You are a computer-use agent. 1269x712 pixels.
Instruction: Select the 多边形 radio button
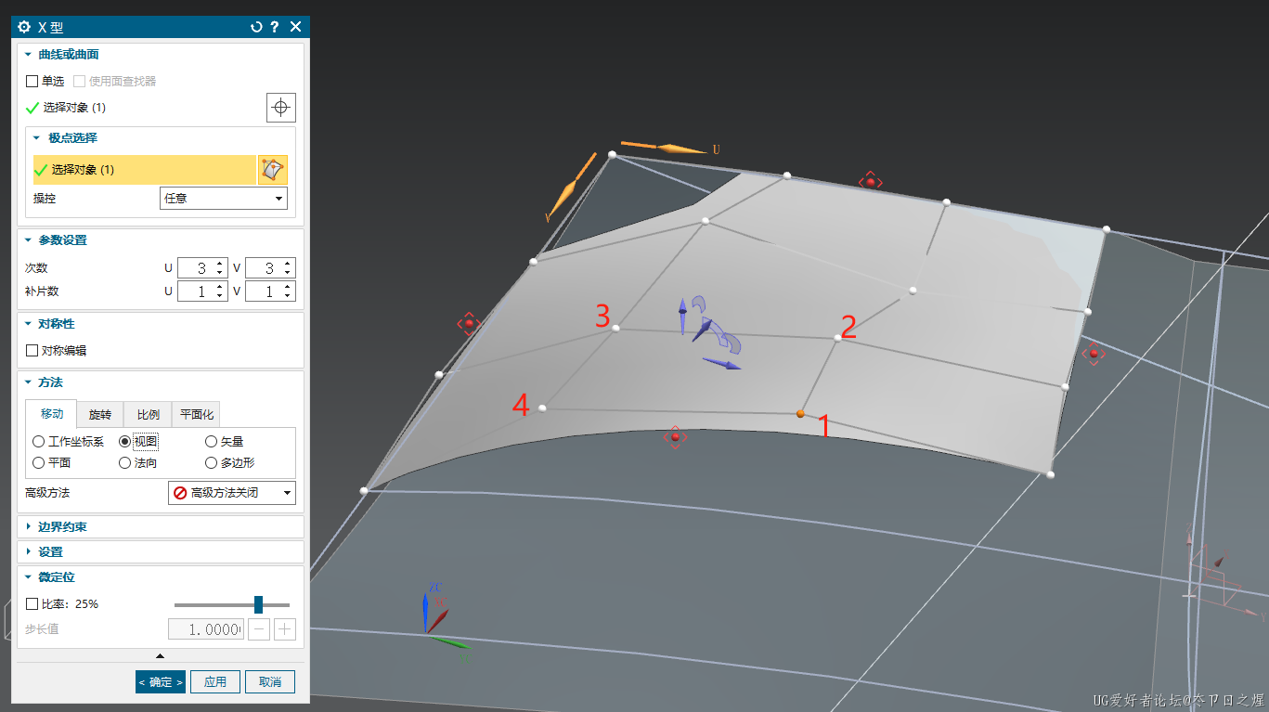click(211, 462)
